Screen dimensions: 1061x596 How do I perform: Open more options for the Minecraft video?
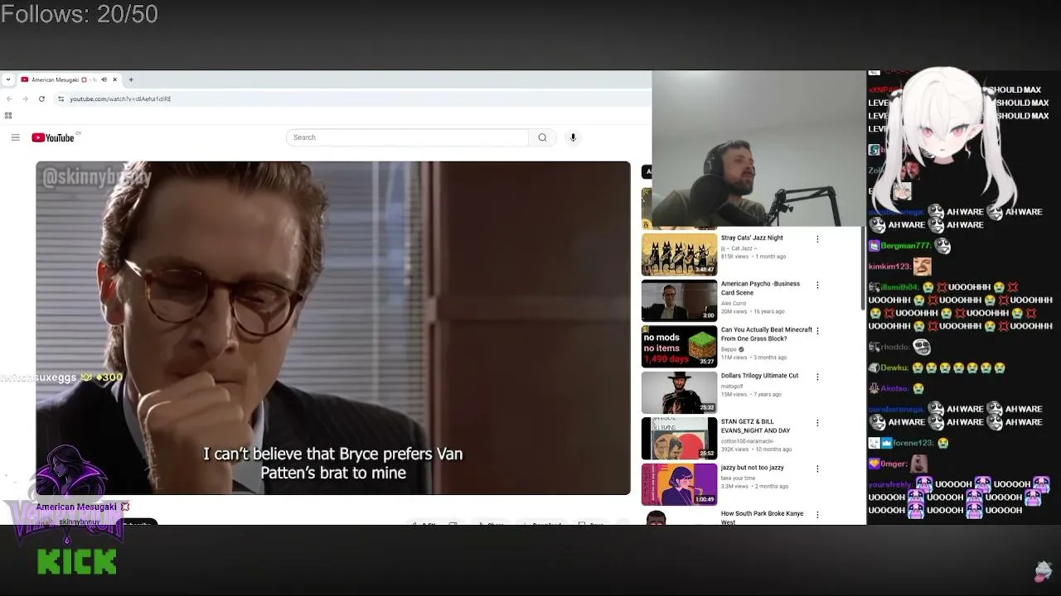pos(817,331)
